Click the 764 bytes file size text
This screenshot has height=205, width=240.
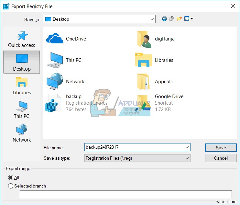pos(76,109)
